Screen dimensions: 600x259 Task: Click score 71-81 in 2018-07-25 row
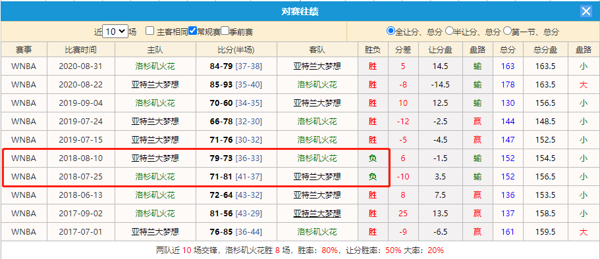(x=221, y=176)
